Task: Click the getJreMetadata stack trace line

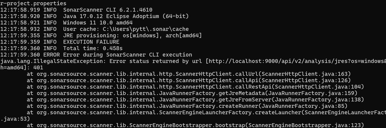Action: [x=192, y=93]
